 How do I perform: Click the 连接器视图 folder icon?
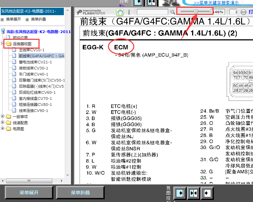[x=8, y=44]
